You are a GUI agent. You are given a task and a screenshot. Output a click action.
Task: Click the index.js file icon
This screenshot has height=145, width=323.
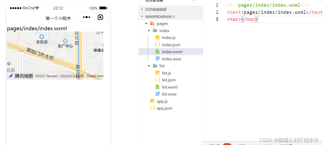(158, 38)
